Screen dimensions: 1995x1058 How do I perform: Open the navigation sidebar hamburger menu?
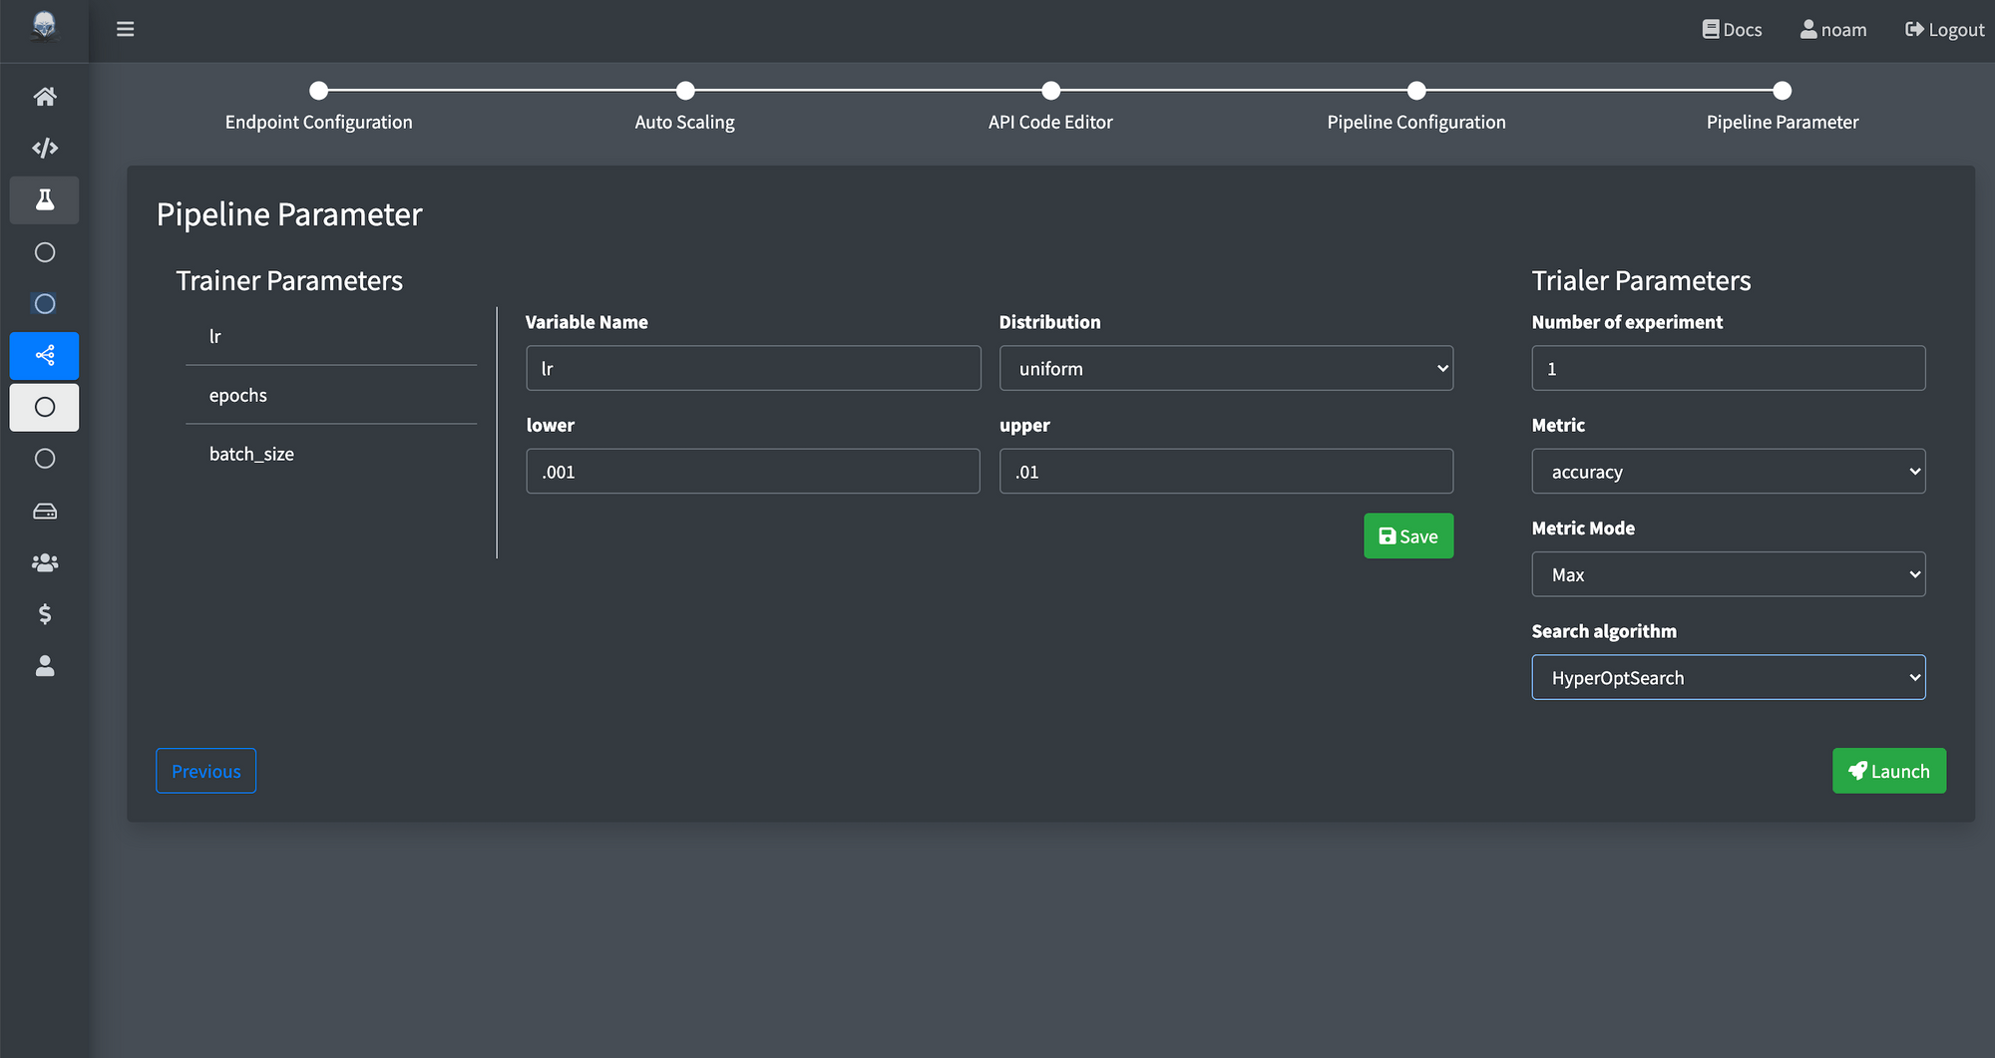[x=124, y=29]
